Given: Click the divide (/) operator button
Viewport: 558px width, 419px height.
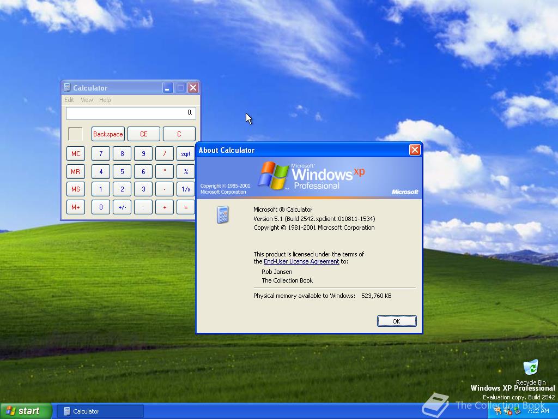Looking at the screenshot, I should 165,153.
